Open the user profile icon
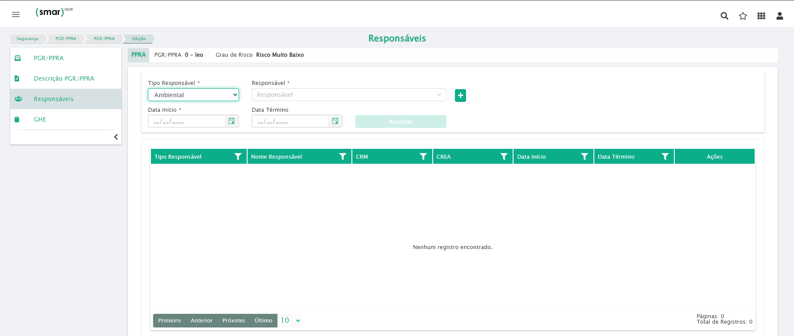Image resolution: width=794 pixels, height=336 pixels. pyautogui.click(x=780, y=16)
